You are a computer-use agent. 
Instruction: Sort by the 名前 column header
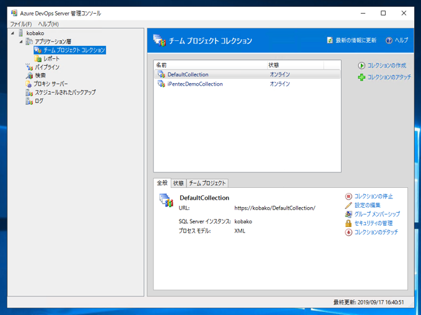pyautogui.click(x=210, y=65)
